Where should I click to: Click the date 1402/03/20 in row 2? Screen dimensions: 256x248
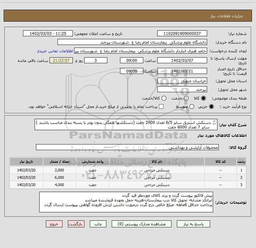pos(26,177)
